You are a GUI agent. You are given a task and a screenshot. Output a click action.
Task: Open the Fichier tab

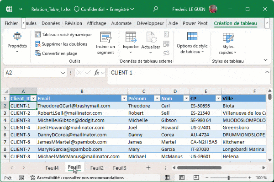11,23
